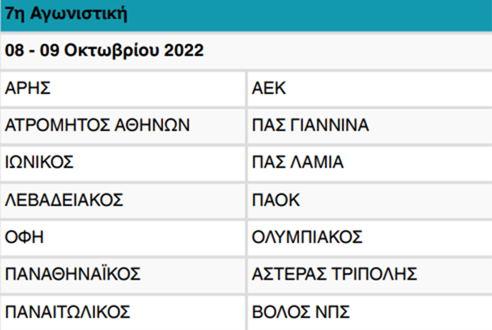
Task: Click on the ΑΕΚ team cell
Action: tap(270, 88)
